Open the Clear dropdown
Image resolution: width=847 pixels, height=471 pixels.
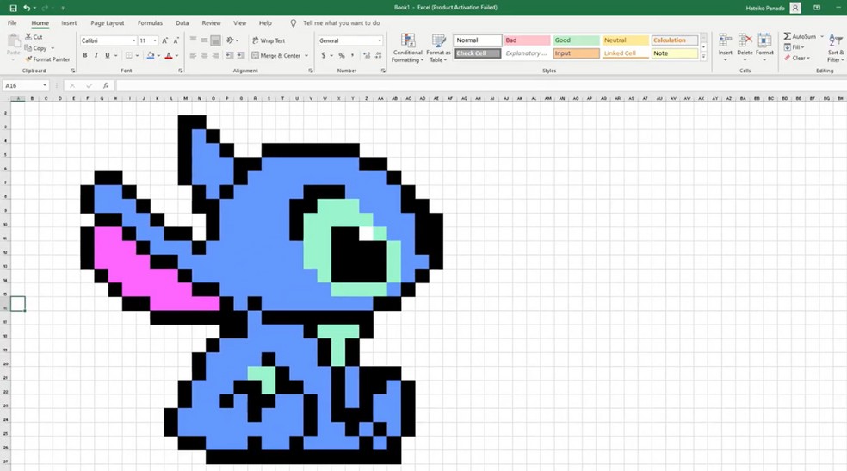pos(797,58)
